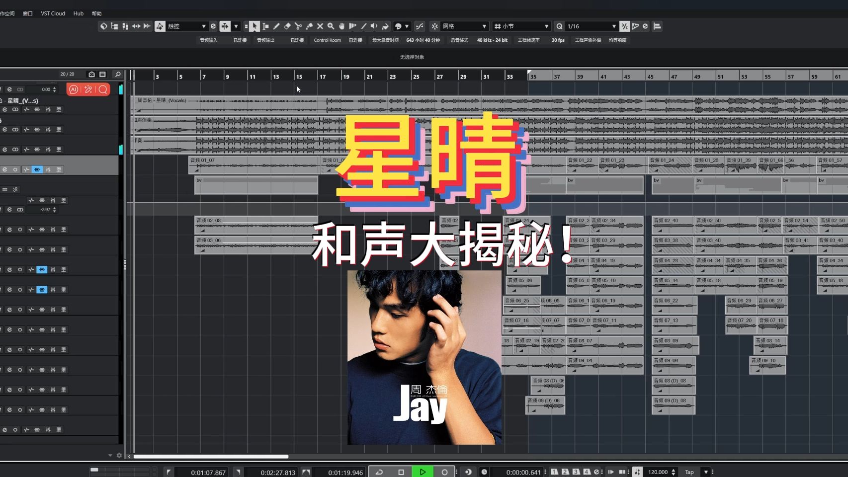Toggle the Cycle loop button

click(x=379, y=472)
